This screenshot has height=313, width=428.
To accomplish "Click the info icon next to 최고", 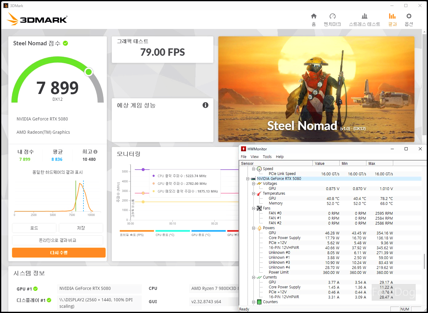I will (95, 152).
